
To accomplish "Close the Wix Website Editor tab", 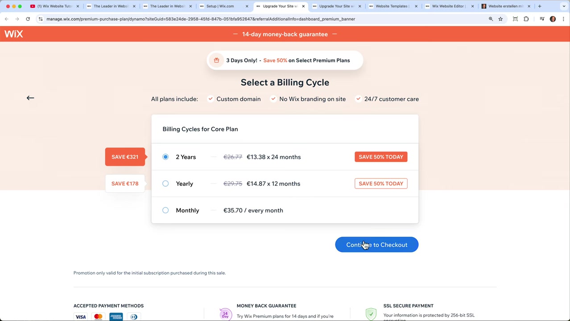I will pyautogui.click(x=472, y=6).
